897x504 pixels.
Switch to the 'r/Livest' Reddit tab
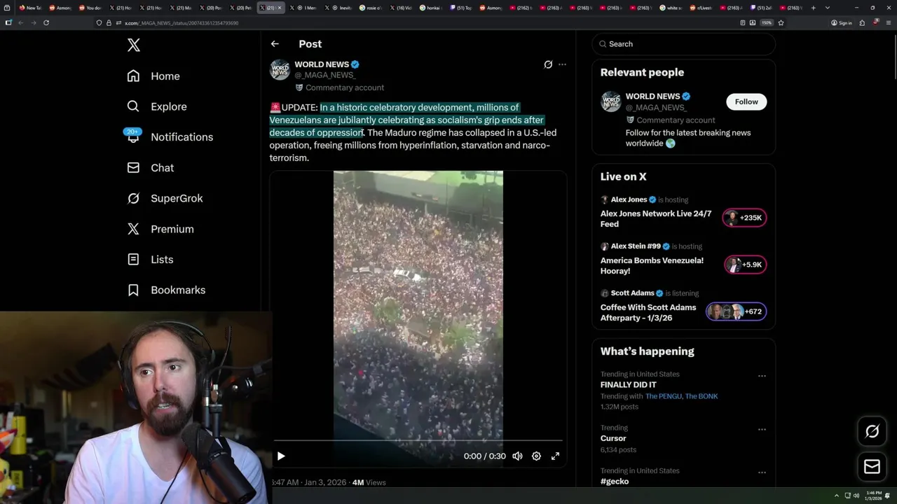pos(703,8)
